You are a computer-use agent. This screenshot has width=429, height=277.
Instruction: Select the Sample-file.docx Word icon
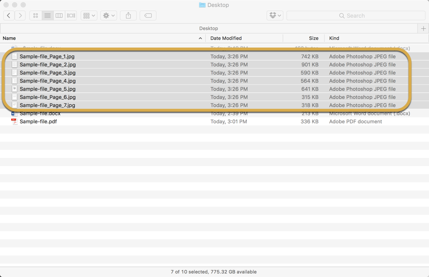click(x=14, y=113)
